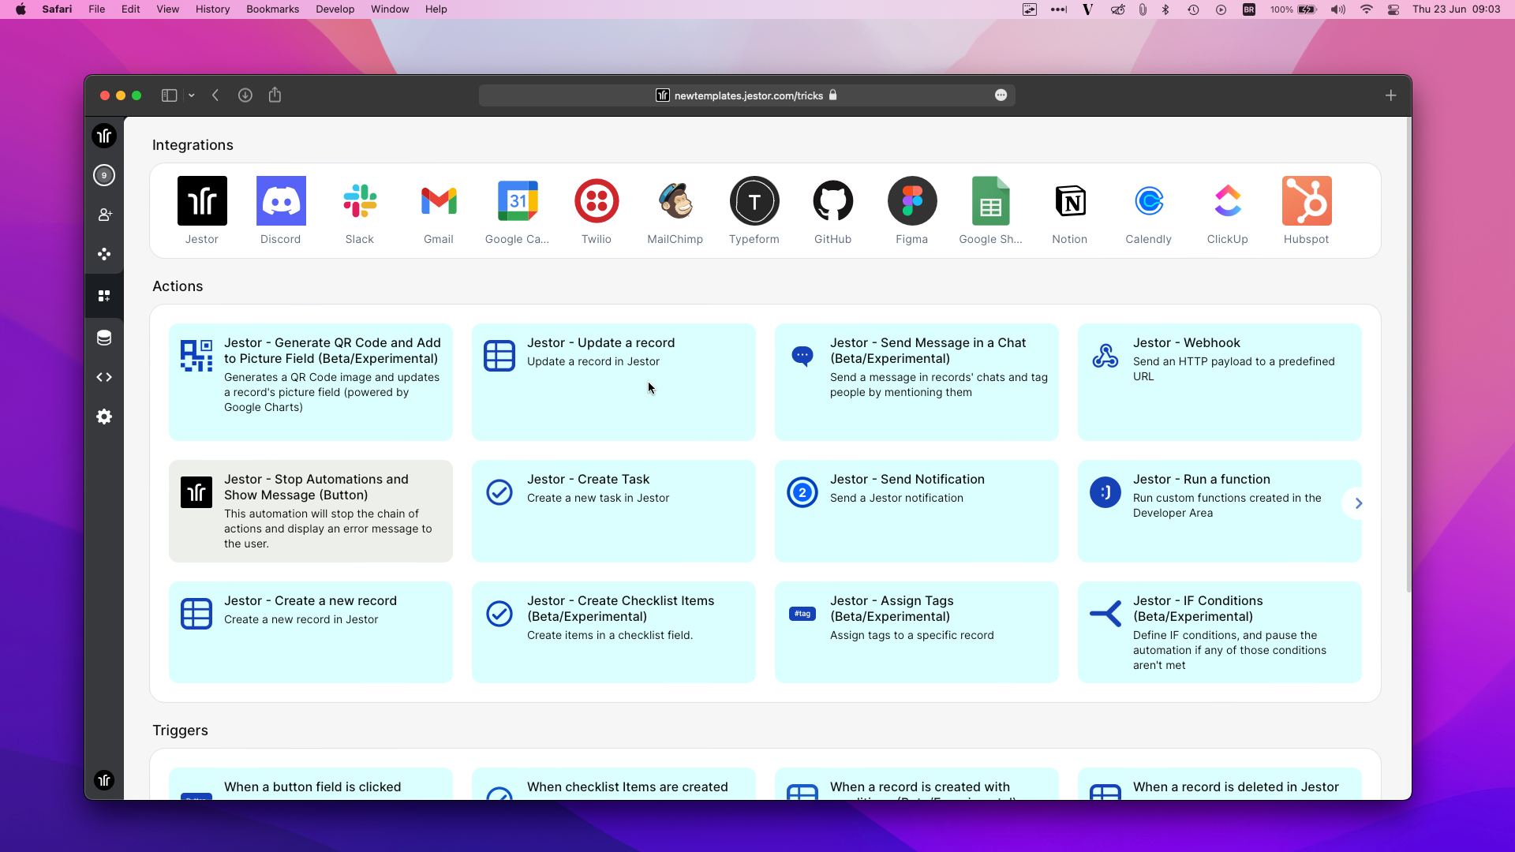Click the GitHub integration icon
Screen dimensions: 1515x852
tap(832, 201)
